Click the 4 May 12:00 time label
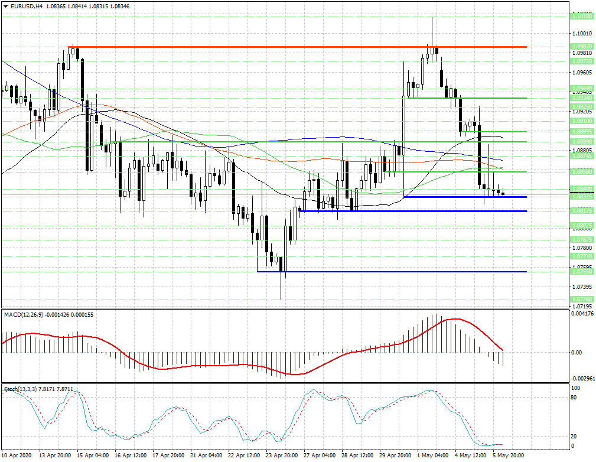 (471, 456)
